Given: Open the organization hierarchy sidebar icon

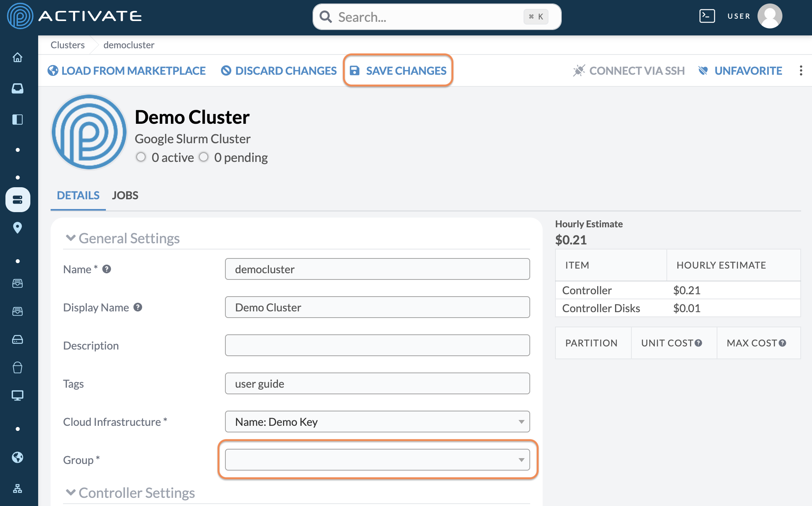Looking at the screenshot, I should pos(18,488).
